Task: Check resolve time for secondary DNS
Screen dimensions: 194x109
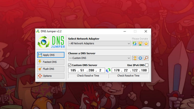Action: pos(128,76)
